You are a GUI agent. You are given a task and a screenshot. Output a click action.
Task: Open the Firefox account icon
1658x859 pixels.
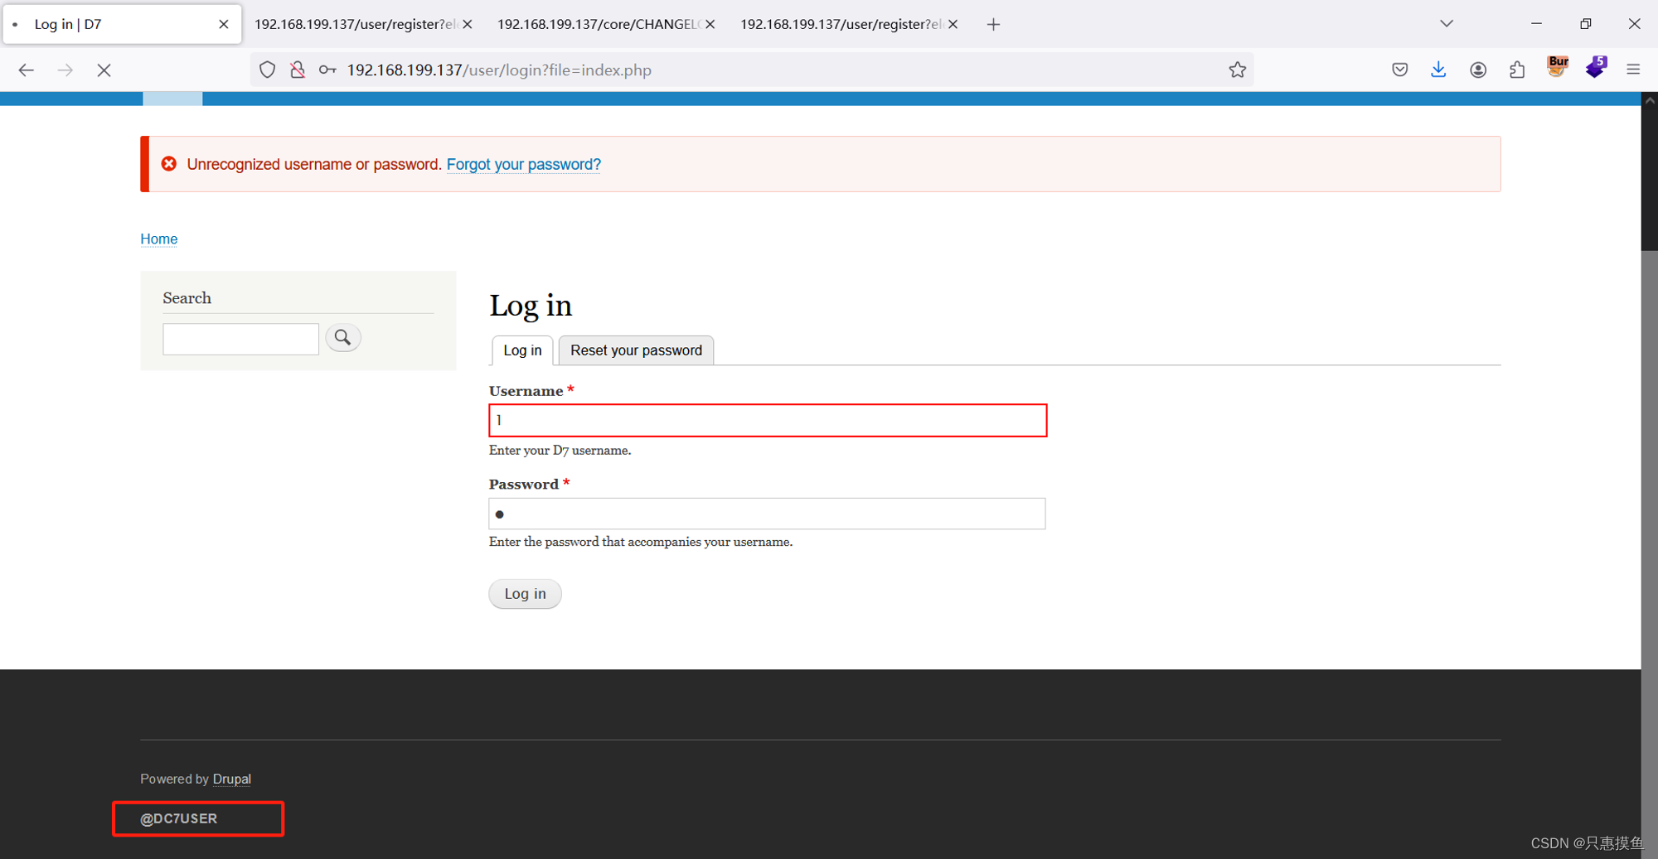click(1477, 70)
